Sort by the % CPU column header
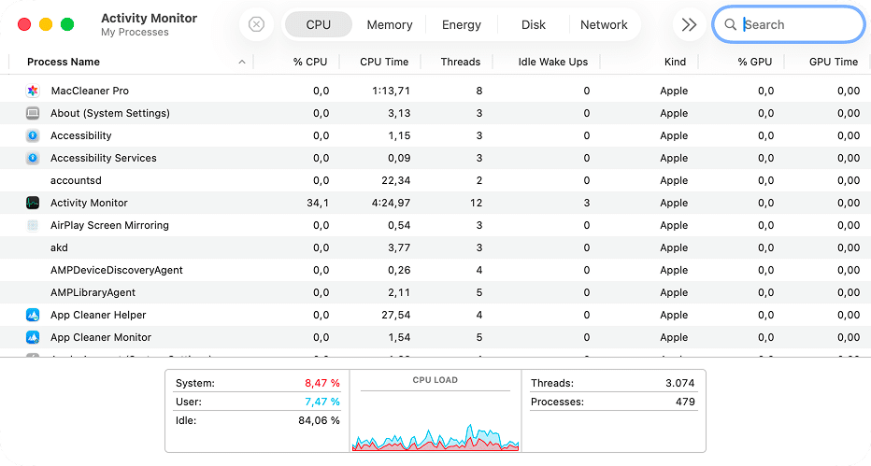Screen dimensions: 871x466 [x=310, y=62]
